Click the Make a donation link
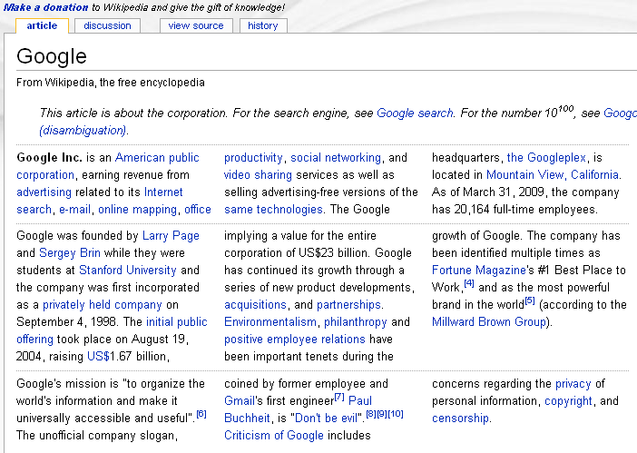Viewport: 637px width, 453px height. click(x=45, y=7)
